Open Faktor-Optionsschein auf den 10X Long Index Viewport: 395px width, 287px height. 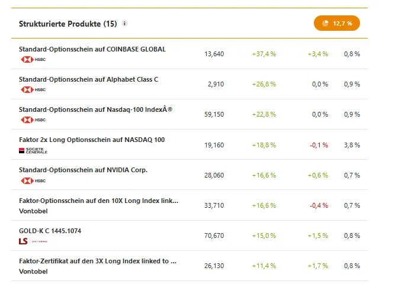point(98,201)
